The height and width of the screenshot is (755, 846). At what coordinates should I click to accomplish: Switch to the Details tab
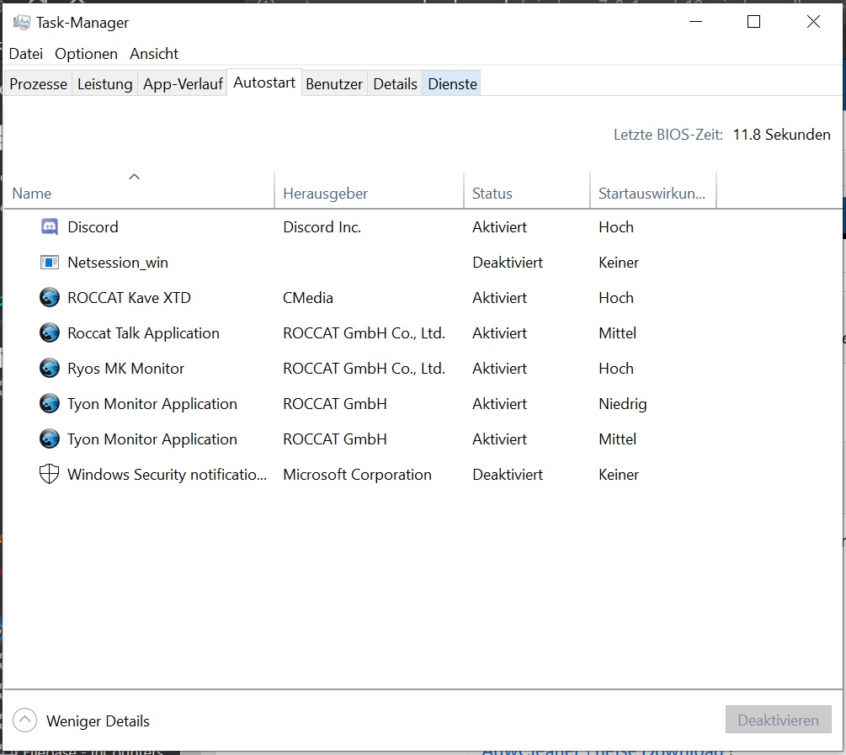click(x=395, y=83)
